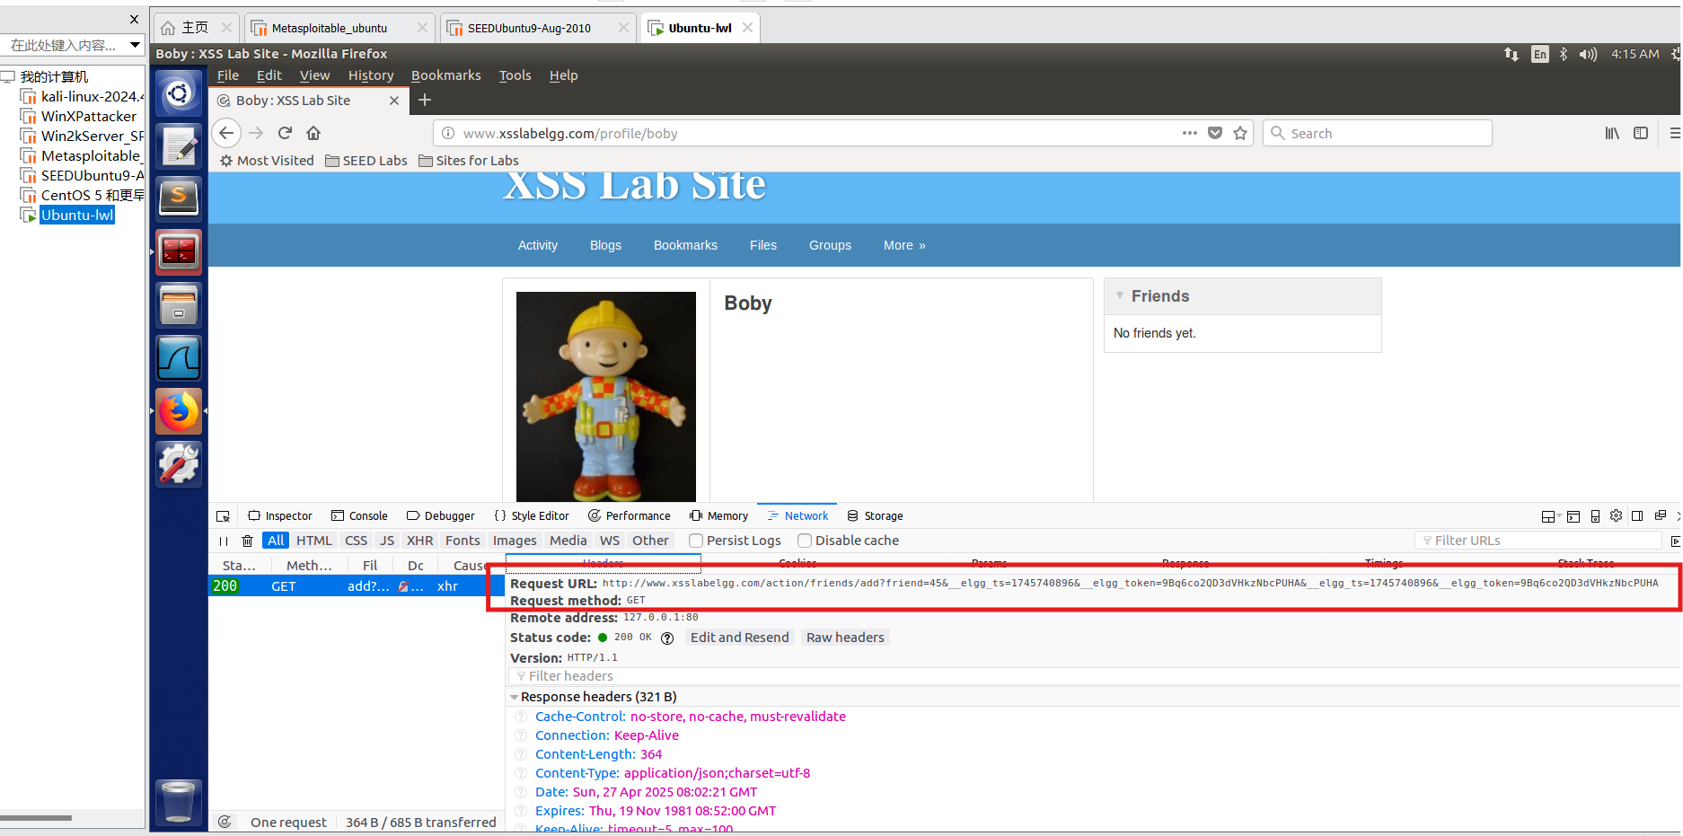The width and height of the screenshot is (1683, 836).
Task: Open the Sublime Text launcher icon
Action: pyautogui.click(x=179, y=198)
